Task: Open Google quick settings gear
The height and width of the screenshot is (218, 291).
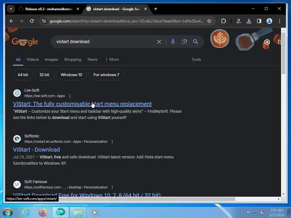Action: pyautogui.click(x=267, y=42)
